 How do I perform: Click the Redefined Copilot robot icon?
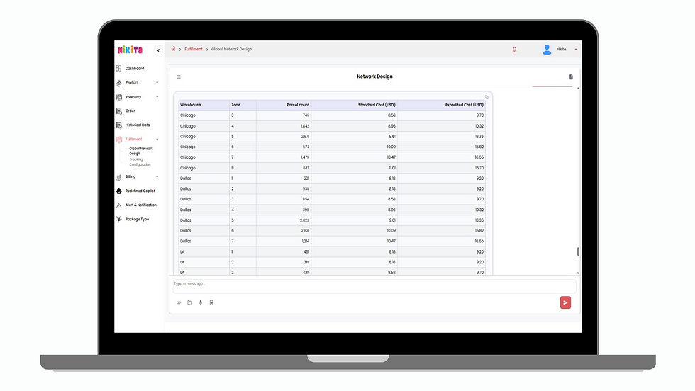click(x=119, y=191)
